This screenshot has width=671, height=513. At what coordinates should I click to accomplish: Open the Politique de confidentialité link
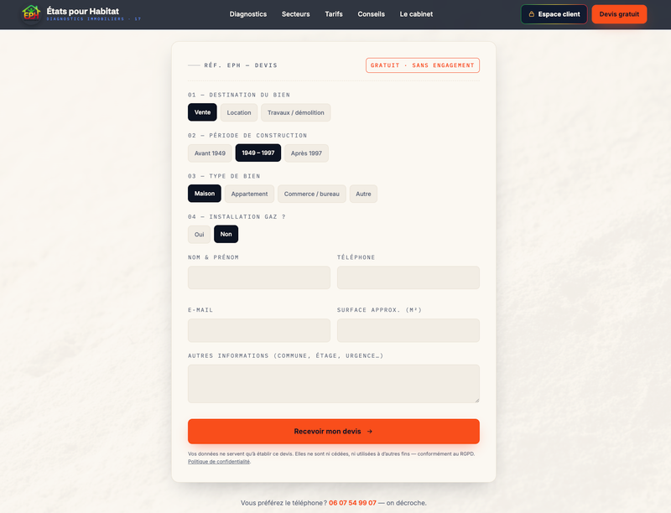219,462
